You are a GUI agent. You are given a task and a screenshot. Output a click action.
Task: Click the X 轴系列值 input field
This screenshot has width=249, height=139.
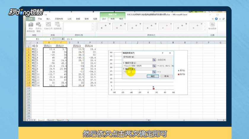click(x=138, y=66)
